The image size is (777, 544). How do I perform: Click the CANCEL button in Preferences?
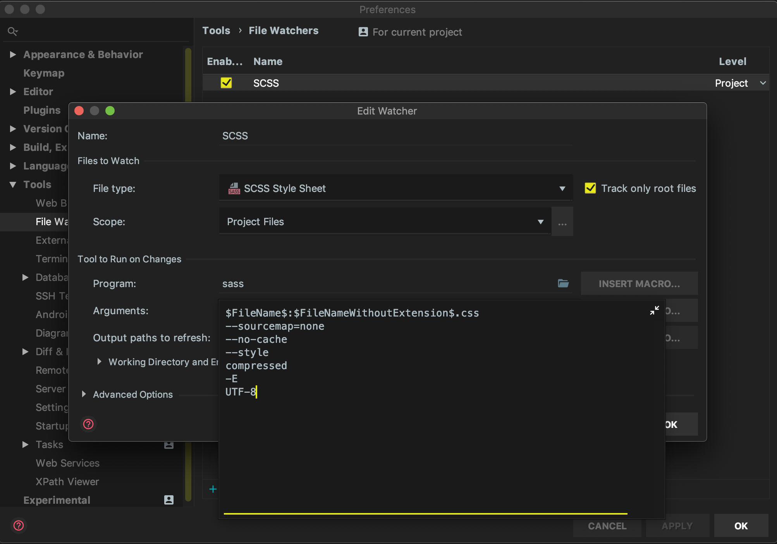point(607,526)
